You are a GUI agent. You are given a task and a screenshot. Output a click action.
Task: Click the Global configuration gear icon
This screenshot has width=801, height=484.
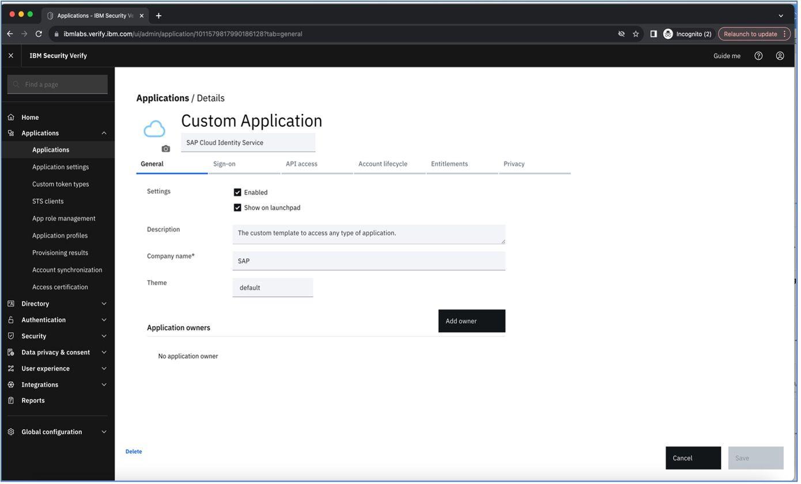[11, 432]
